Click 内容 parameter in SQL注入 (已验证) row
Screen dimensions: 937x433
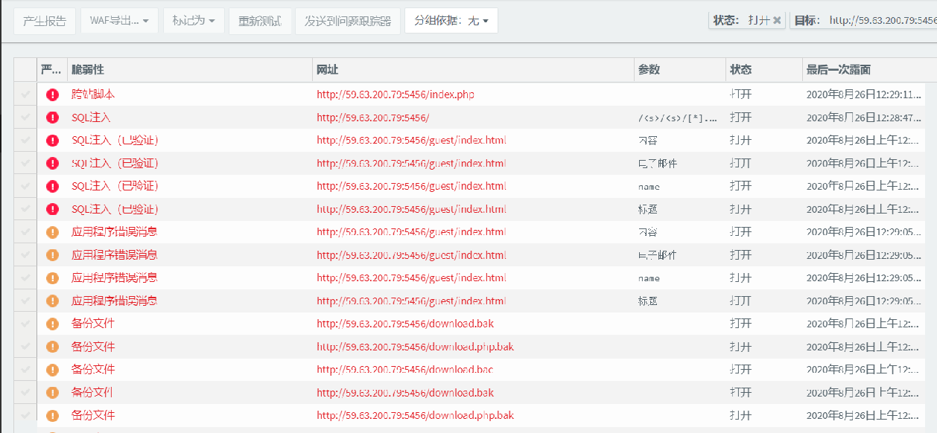click(x=647, y=141)
